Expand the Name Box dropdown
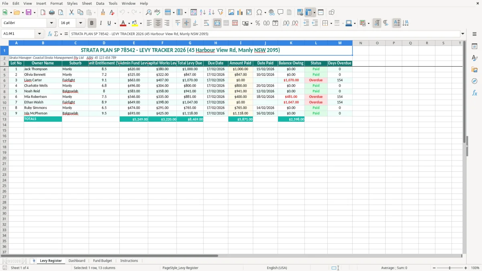The image size is (482, 271). tap(39, 34)
